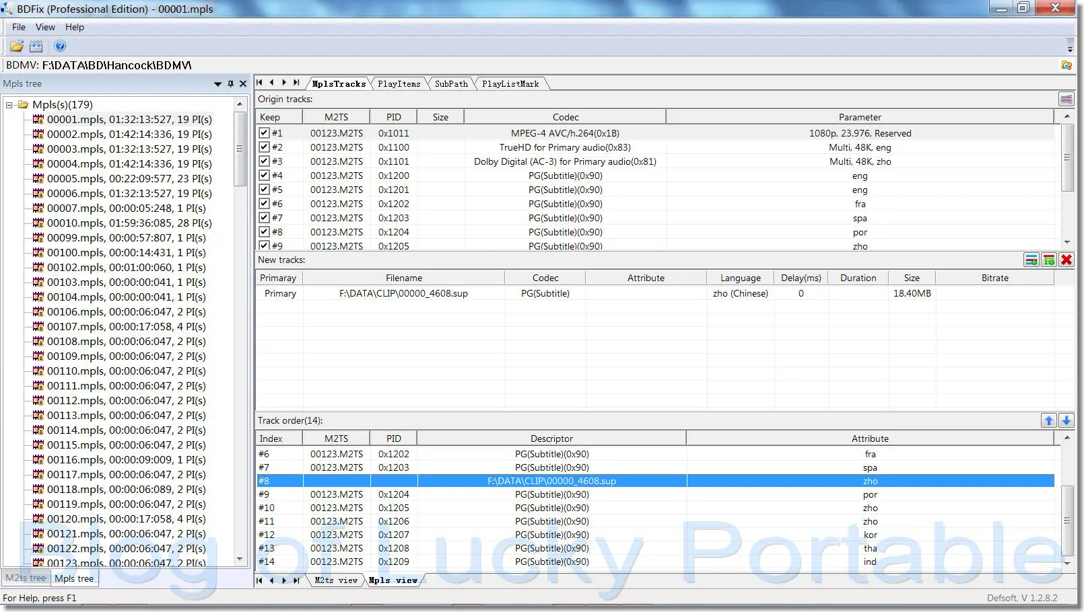Click Origin tracks scrollbar down arrow
The width and height of the screenshot is (1084, 612).
(1066, 243)
